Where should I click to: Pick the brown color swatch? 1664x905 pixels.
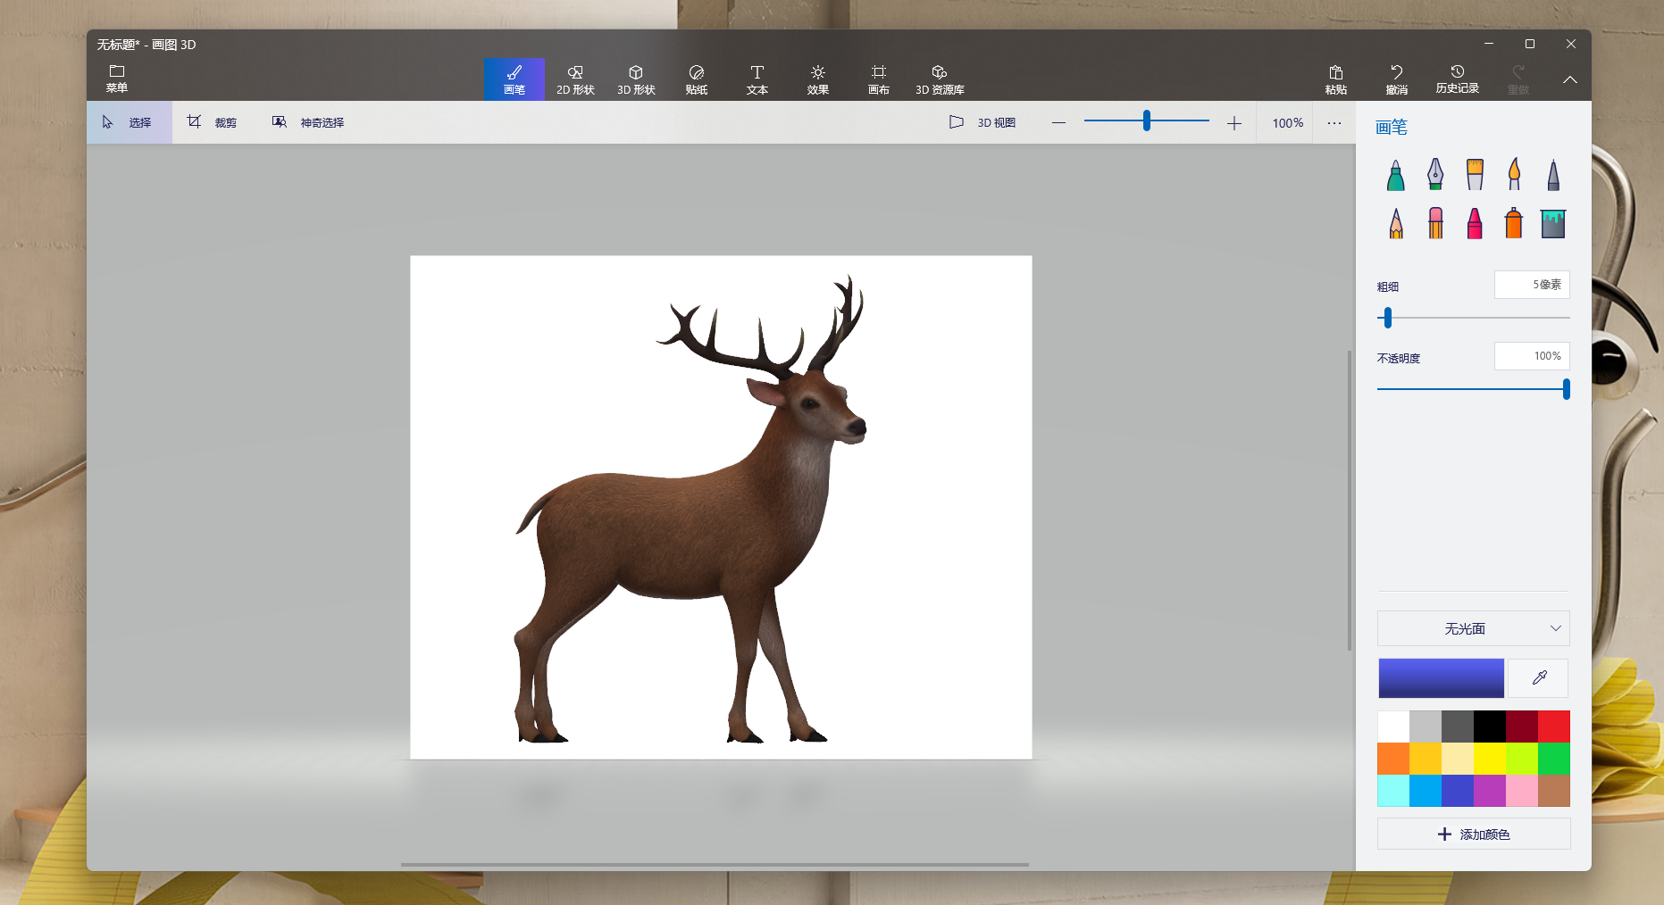pos(1554,791)
